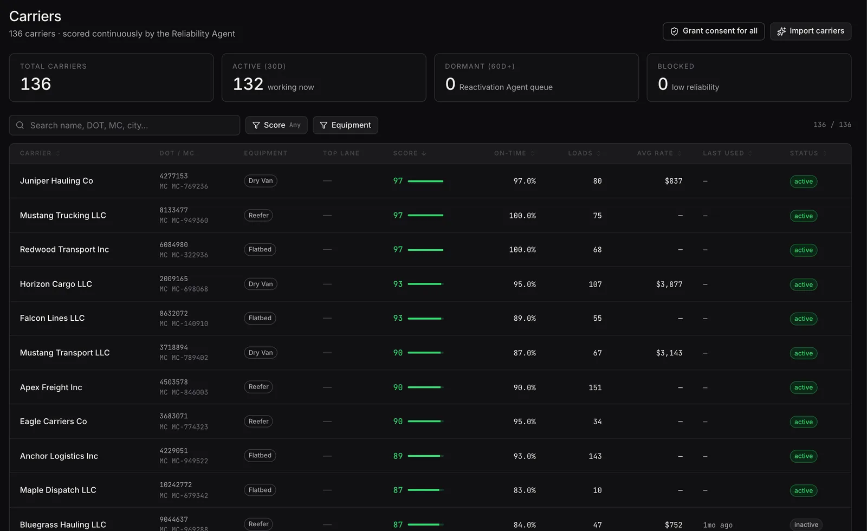
Task: Open the Equipment filter dropdown
Action: [x=345, y=125]
